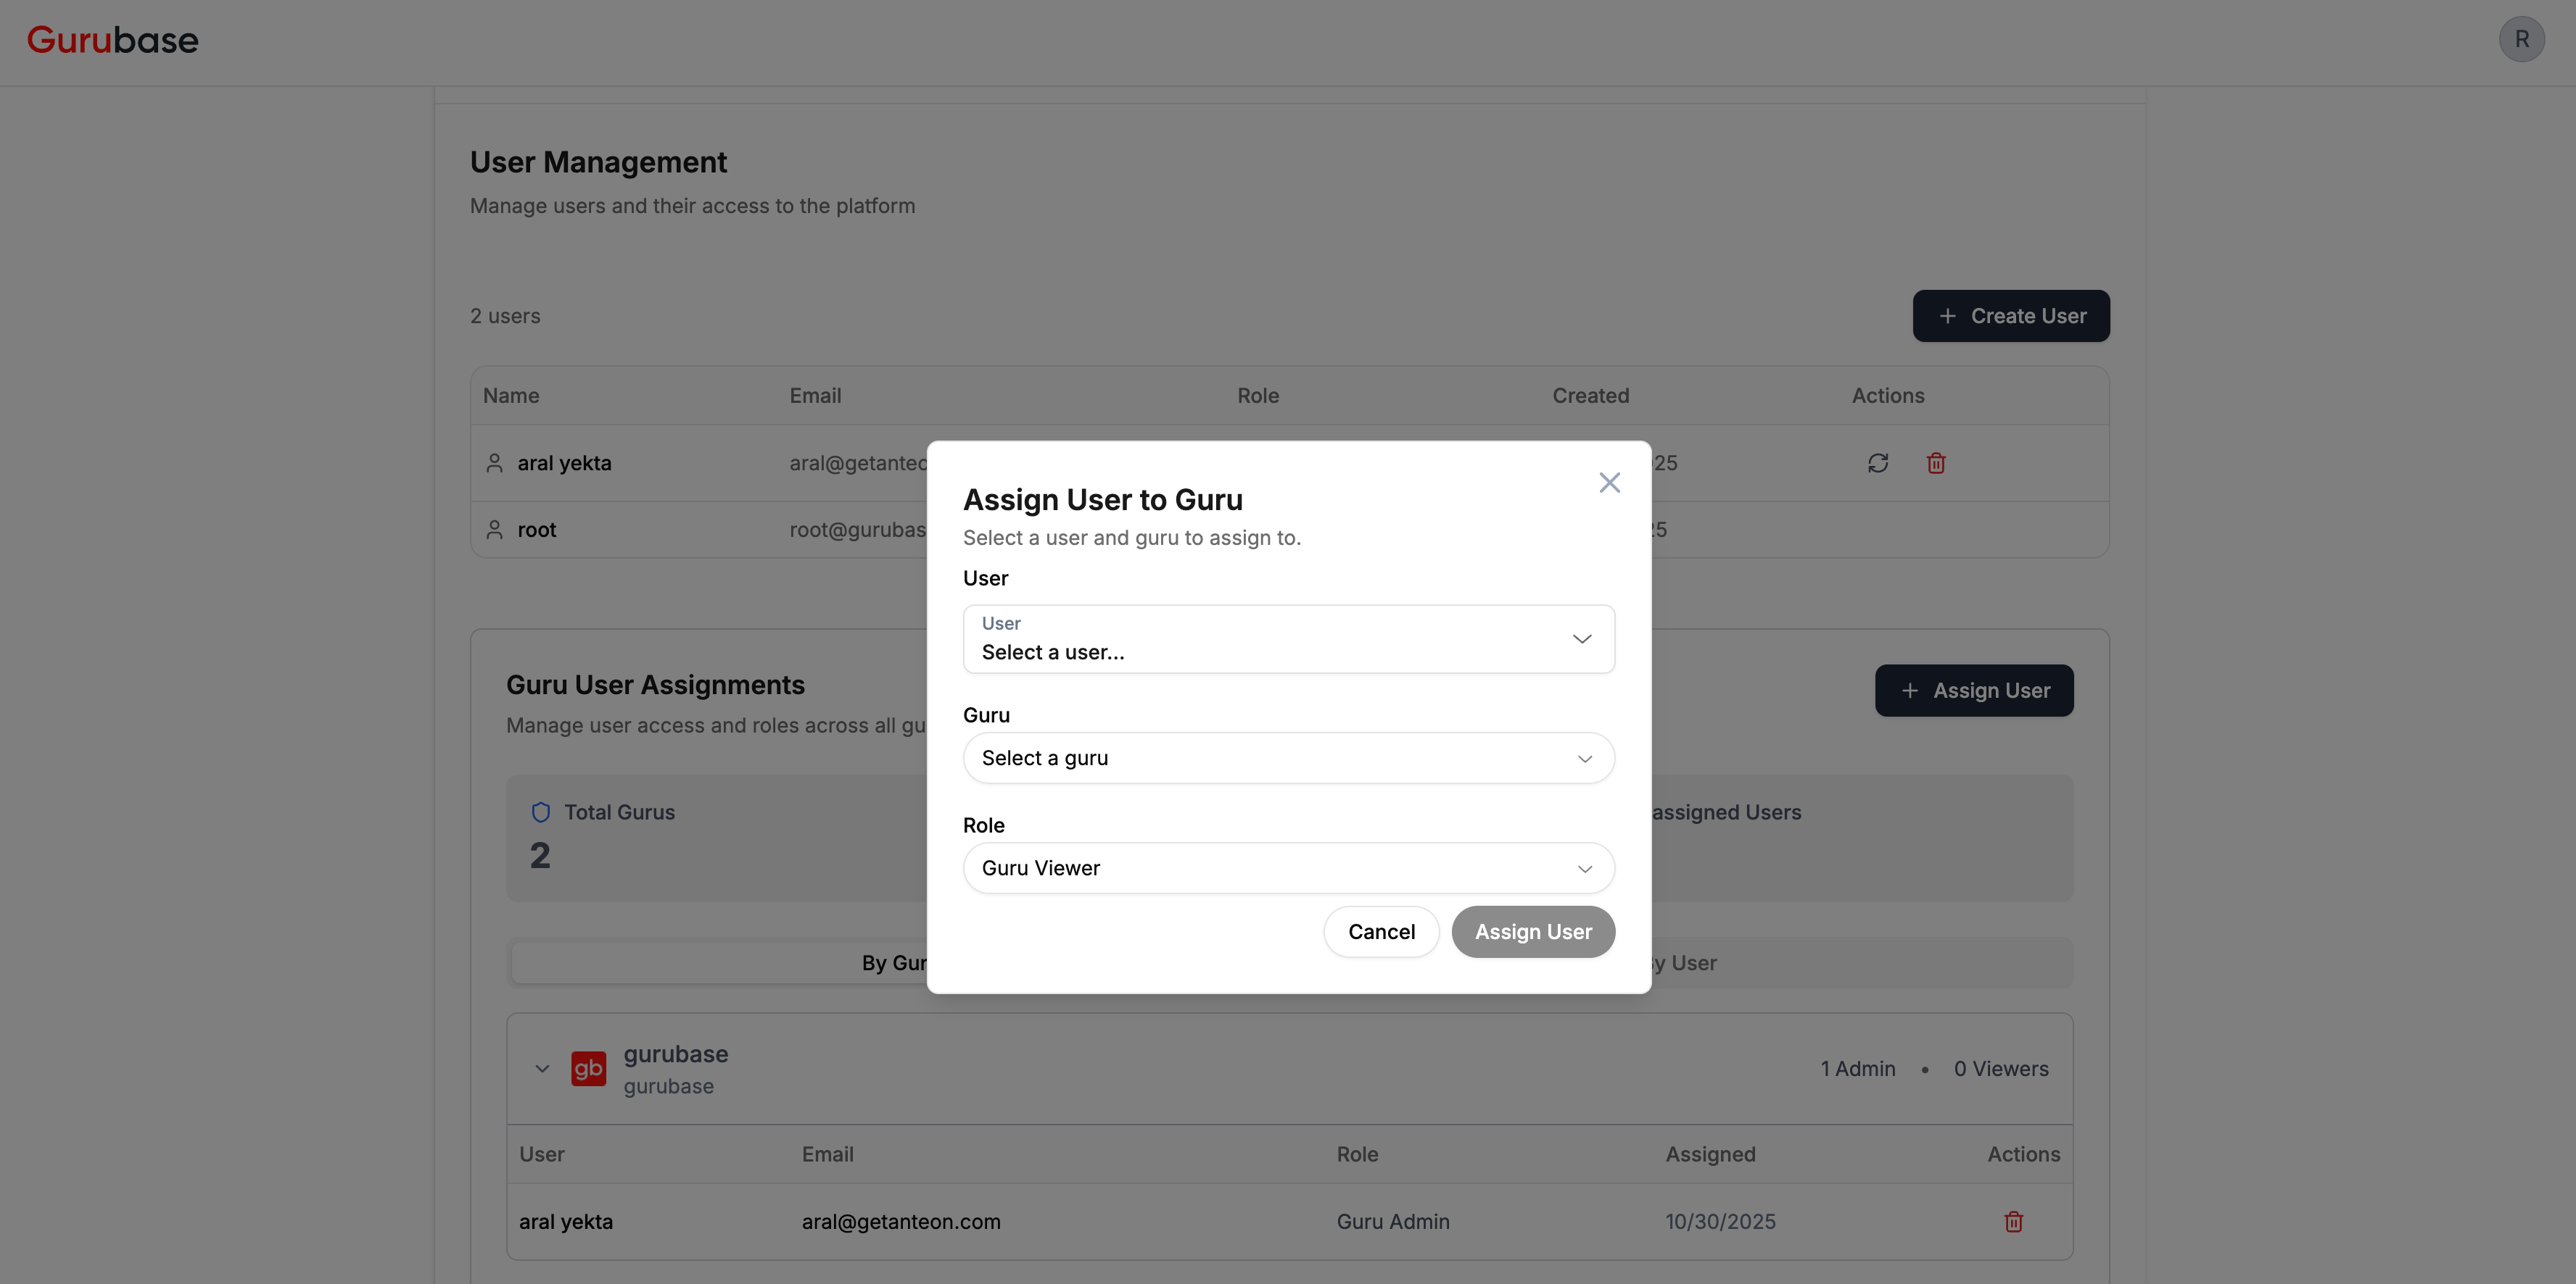Click the Cancel button in the dialog
2576x1284 pixels.
[1381, 931]
